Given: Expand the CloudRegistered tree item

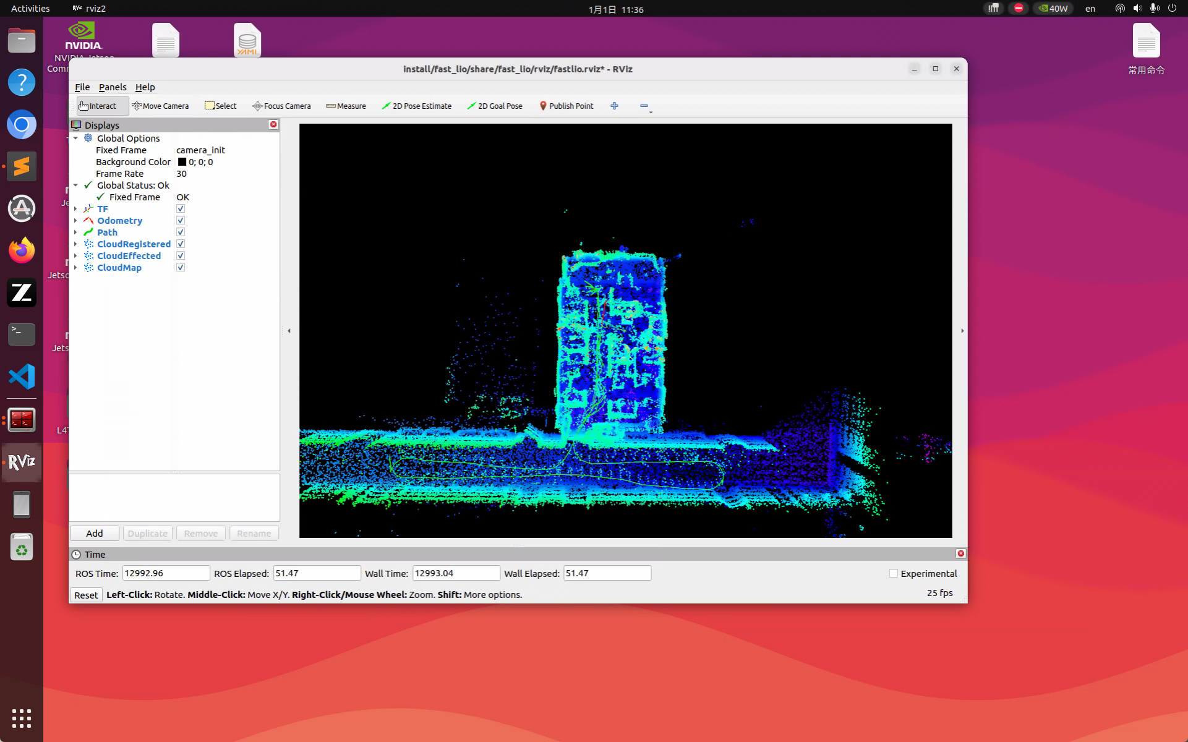Looking at the screenshot, I should point(75,244).
